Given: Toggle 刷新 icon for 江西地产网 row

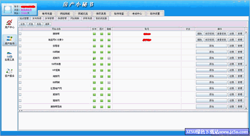Looking at the screenshot, I should coord(109,88).
